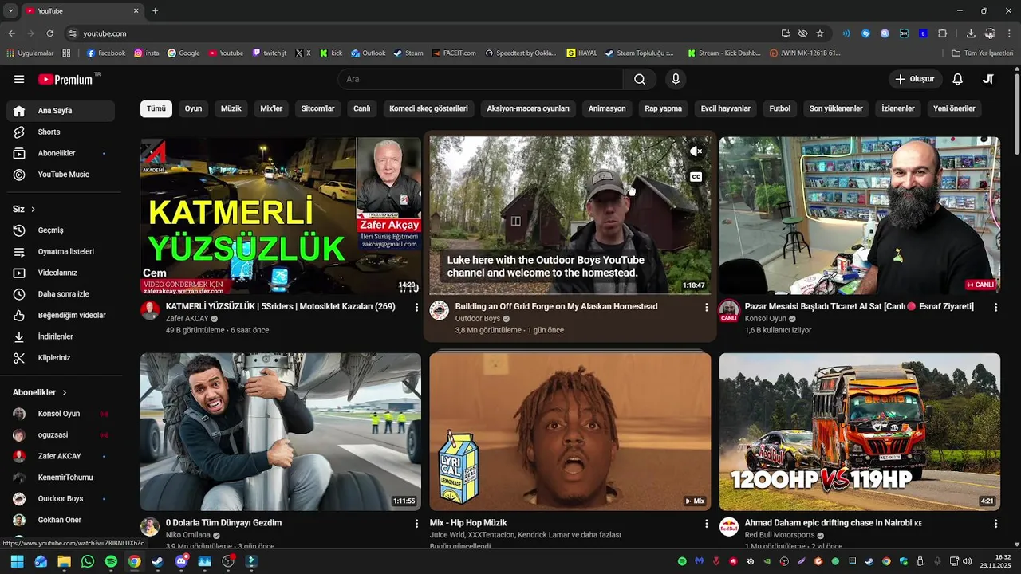Go to Ana Sayfa in sidebar
1021x574 pixels.
click(61, 111)
